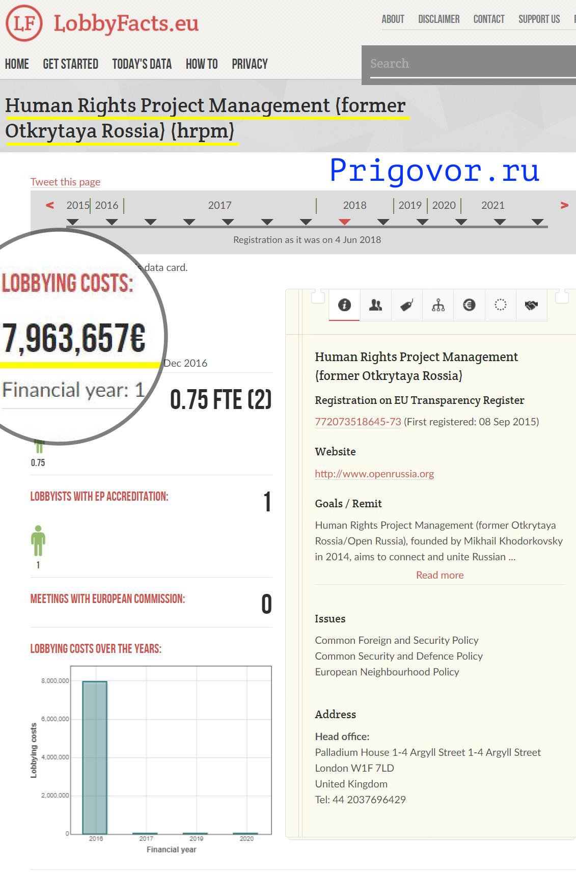
Task: Open the euro financial icon tab
Action: pos(469,305)
